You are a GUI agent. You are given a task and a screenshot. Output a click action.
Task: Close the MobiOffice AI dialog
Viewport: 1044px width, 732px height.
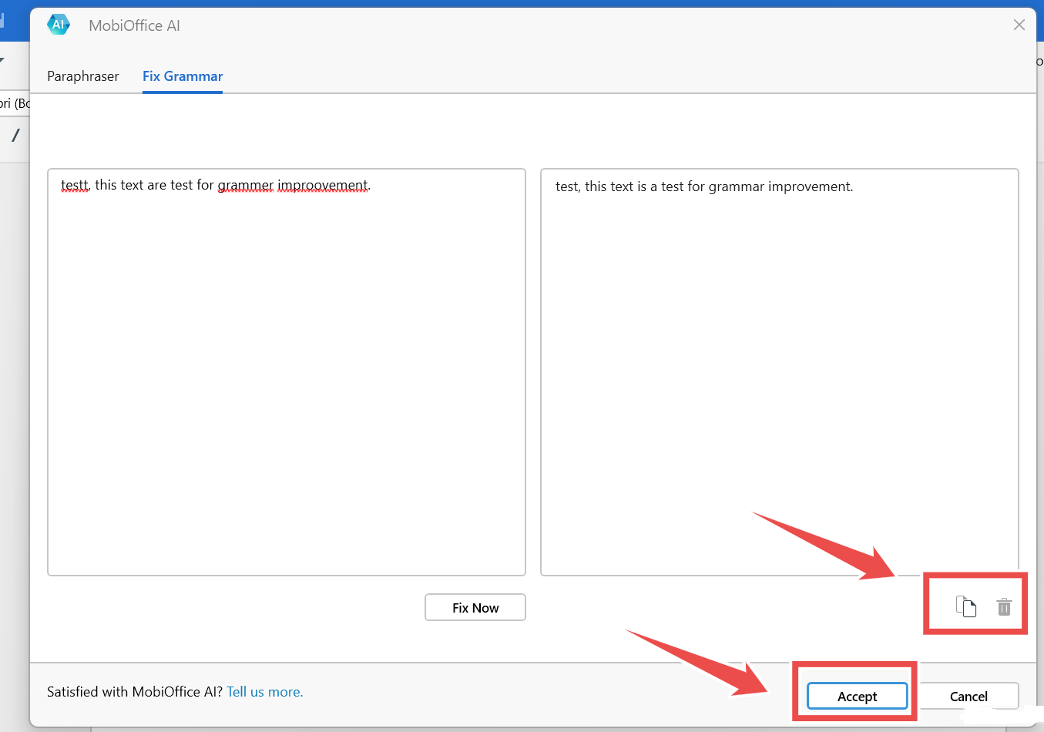(x=1019, y=25)
